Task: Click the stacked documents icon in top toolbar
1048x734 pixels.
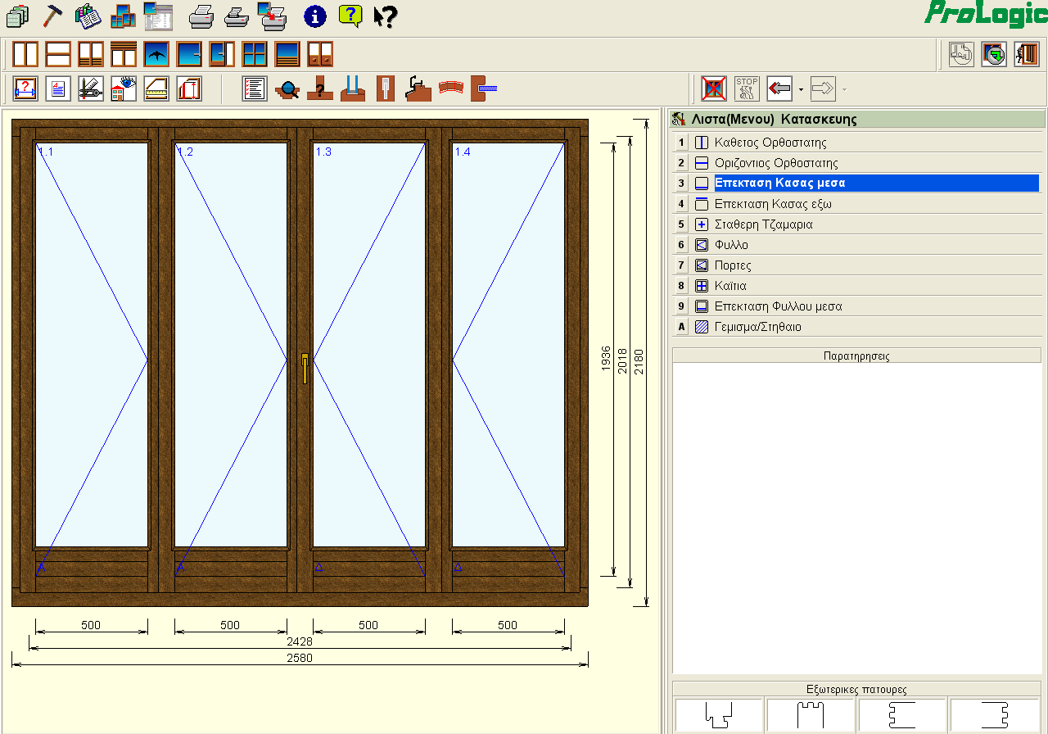Action: click(17, 16)
